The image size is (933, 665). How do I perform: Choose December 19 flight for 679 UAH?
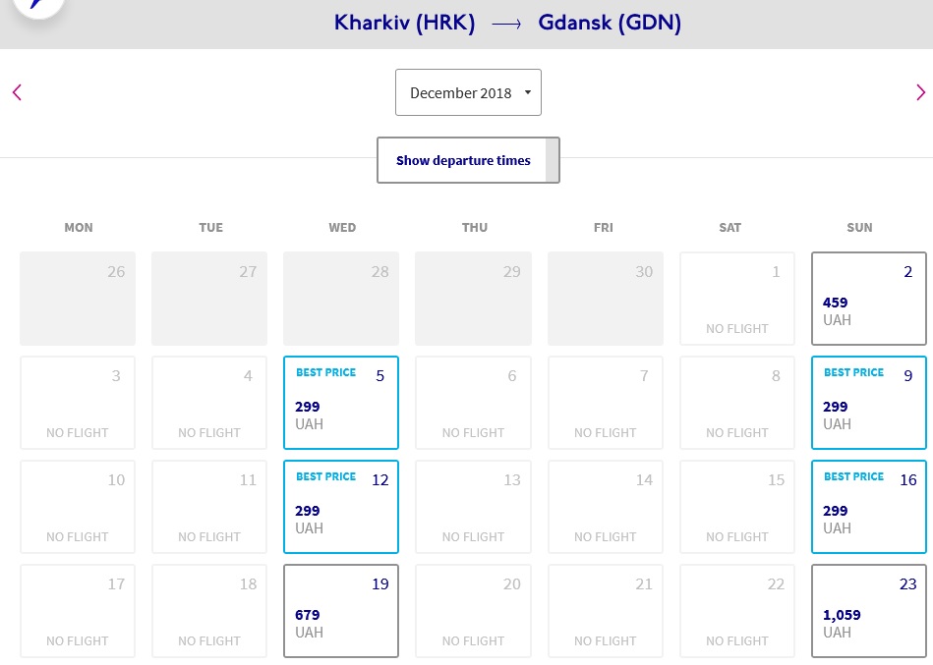click(x=341, y=611)
